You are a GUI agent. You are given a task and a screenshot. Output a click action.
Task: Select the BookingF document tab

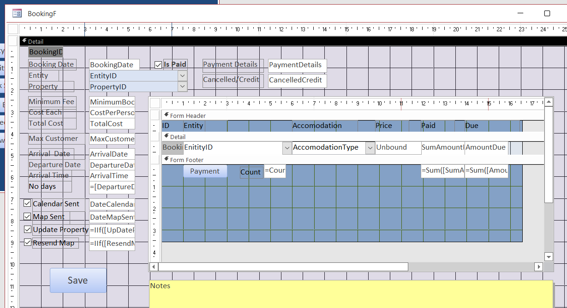point(42,13)
